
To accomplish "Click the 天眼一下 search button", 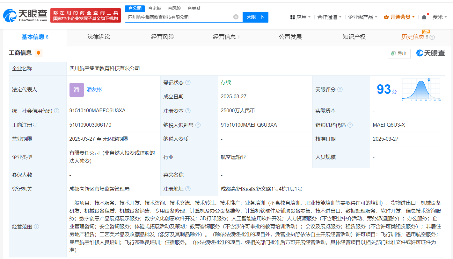I will coord(255,17).
